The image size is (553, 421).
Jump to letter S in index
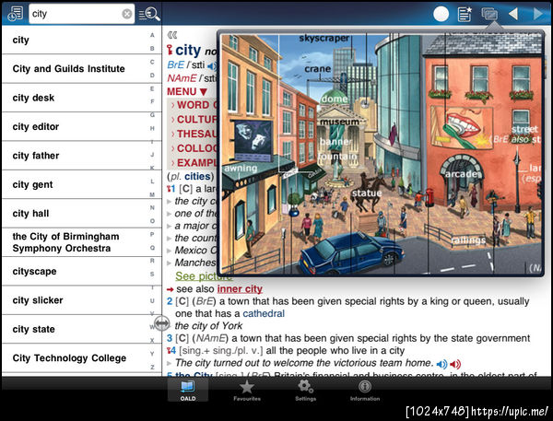click(x=152, y=274)
